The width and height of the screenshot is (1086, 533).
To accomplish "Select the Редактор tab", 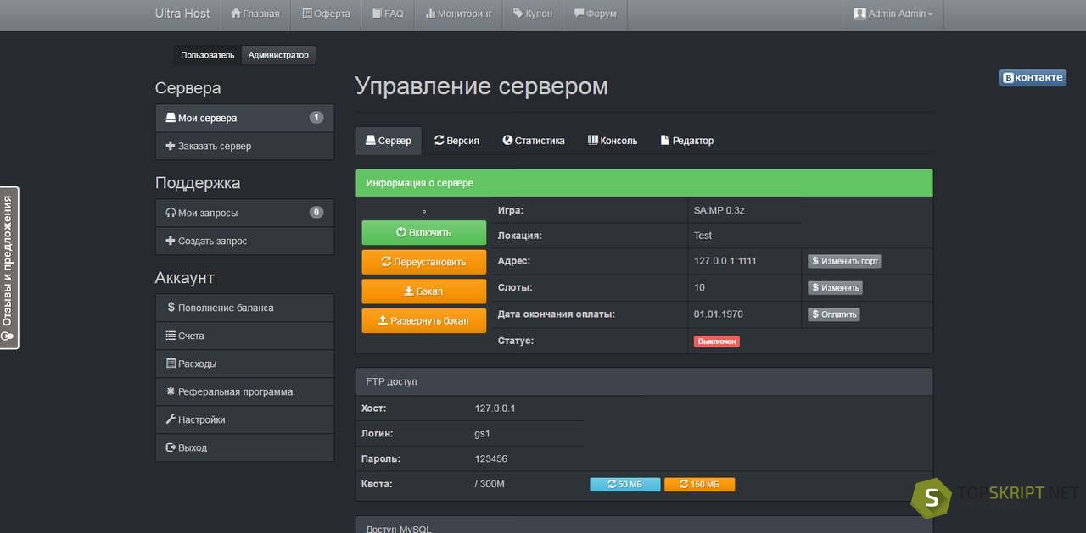I will coord(686,141).
